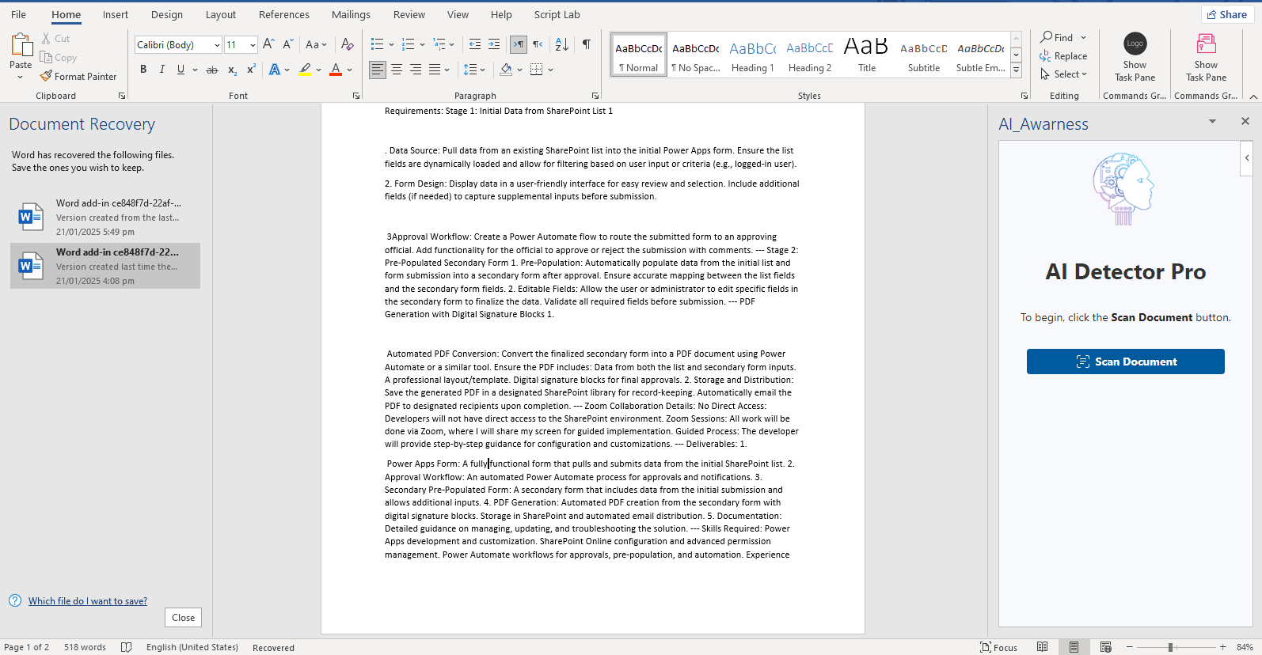The width and height of the screenshot is (1262, 655).
Task: Select recovered file from 4:08 pm
Action: click(105, 266)
